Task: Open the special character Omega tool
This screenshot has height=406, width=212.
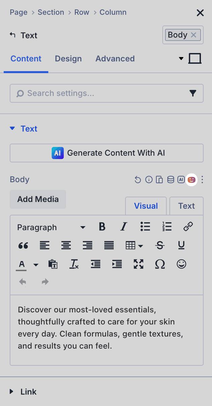Action: (160, 264)
